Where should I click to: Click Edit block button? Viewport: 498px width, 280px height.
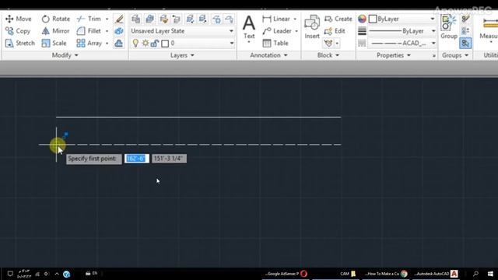point(335,31)
